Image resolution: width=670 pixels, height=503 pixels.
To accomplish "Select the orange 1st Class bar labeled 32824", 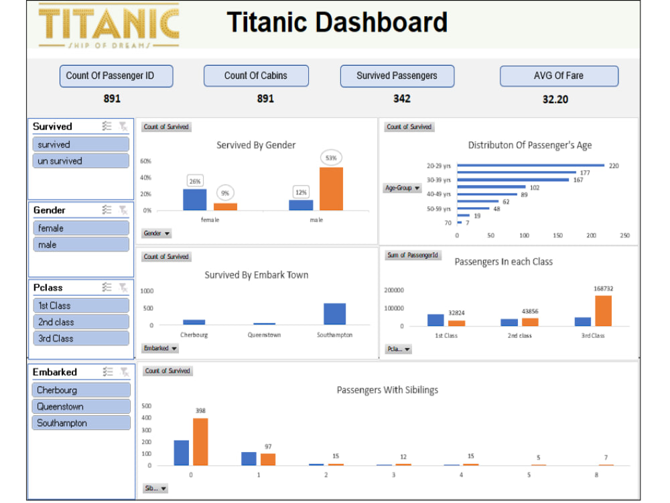I will point(457,323).
